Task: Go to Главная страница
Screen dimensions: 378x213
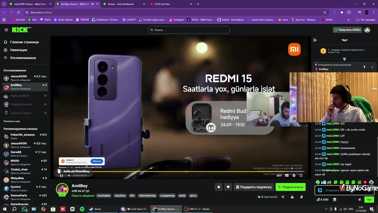Action: (x=21, y=42)
